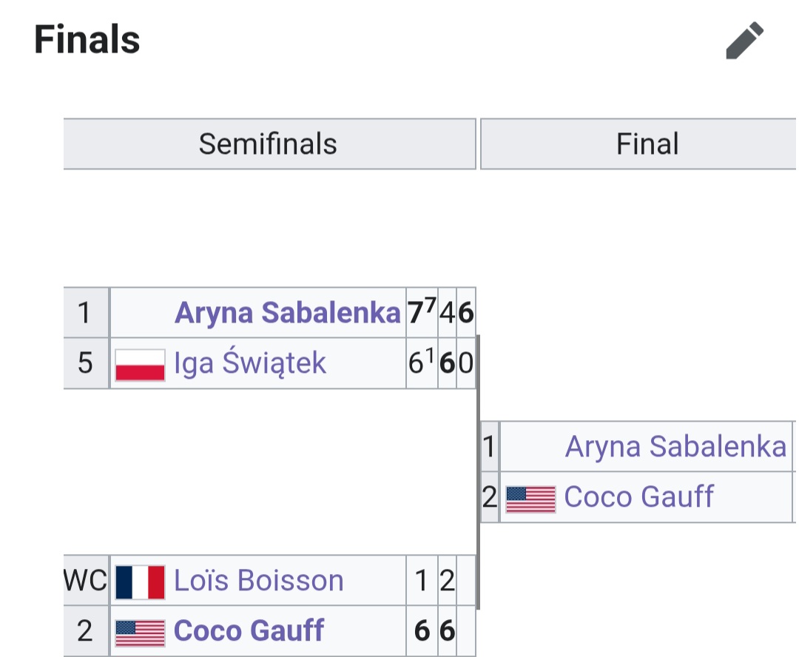Click the Final column header
The width and height of the screenshot is (799, 657).
click(647, 144)
